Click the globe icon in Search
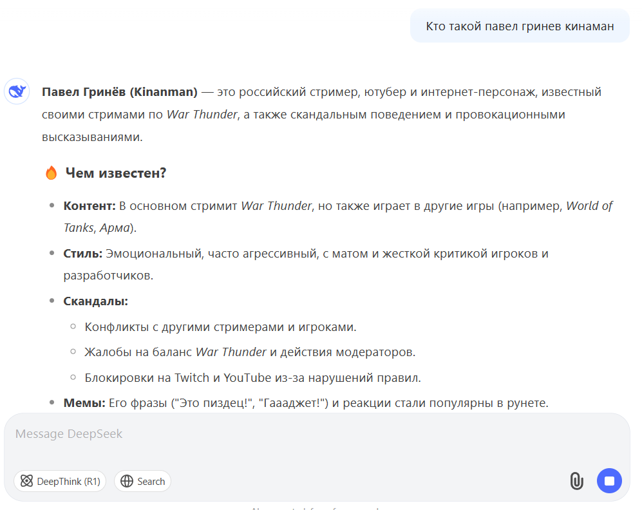 point(127,482)
